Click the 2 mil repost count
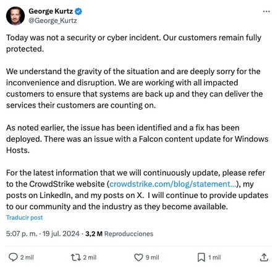 point(90,257)
